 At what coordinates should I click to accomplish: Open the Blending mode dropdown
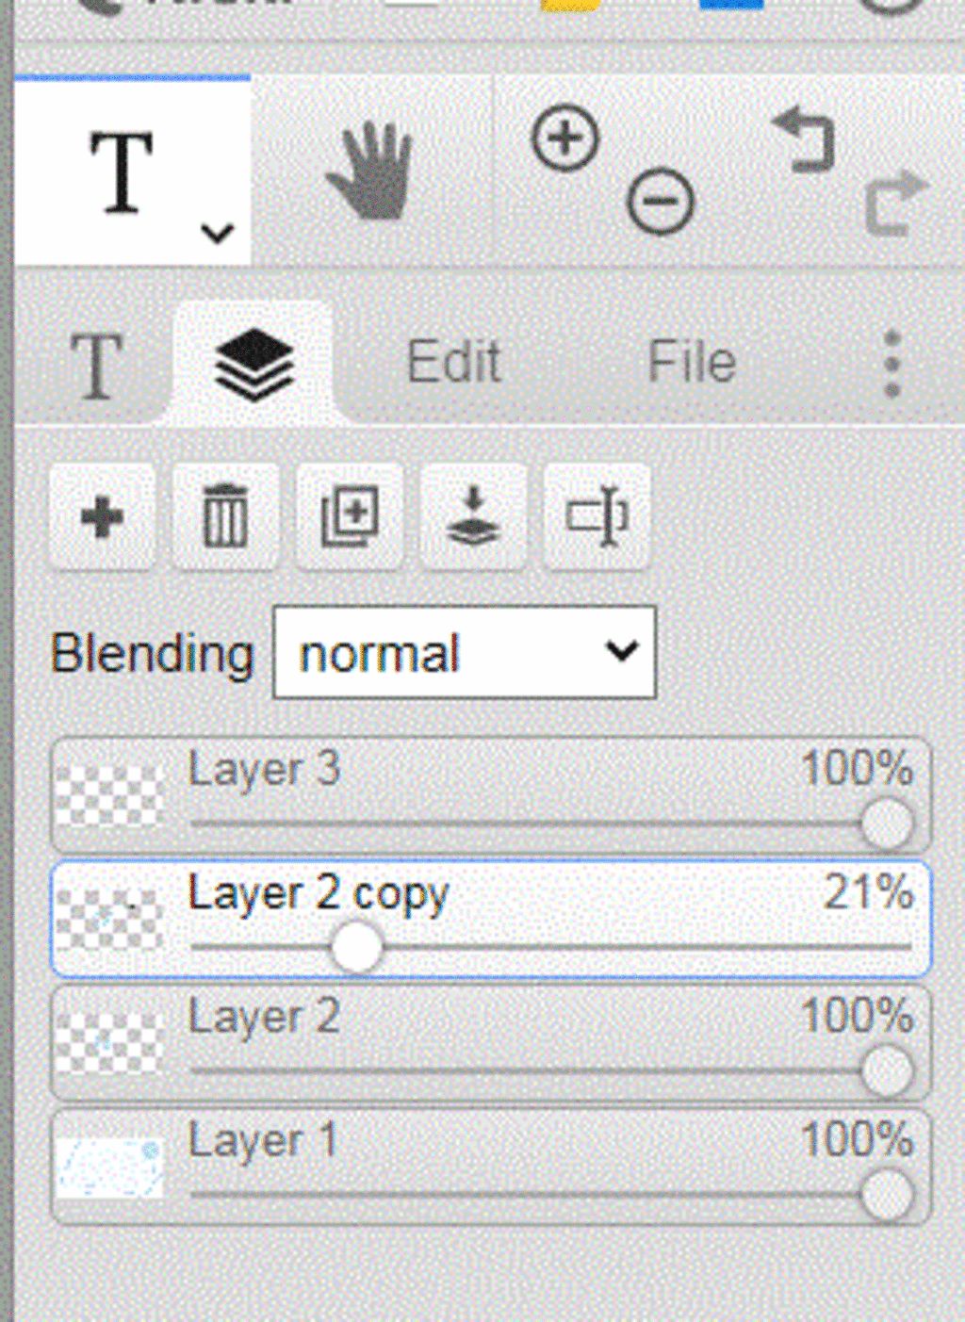point(465,652)
